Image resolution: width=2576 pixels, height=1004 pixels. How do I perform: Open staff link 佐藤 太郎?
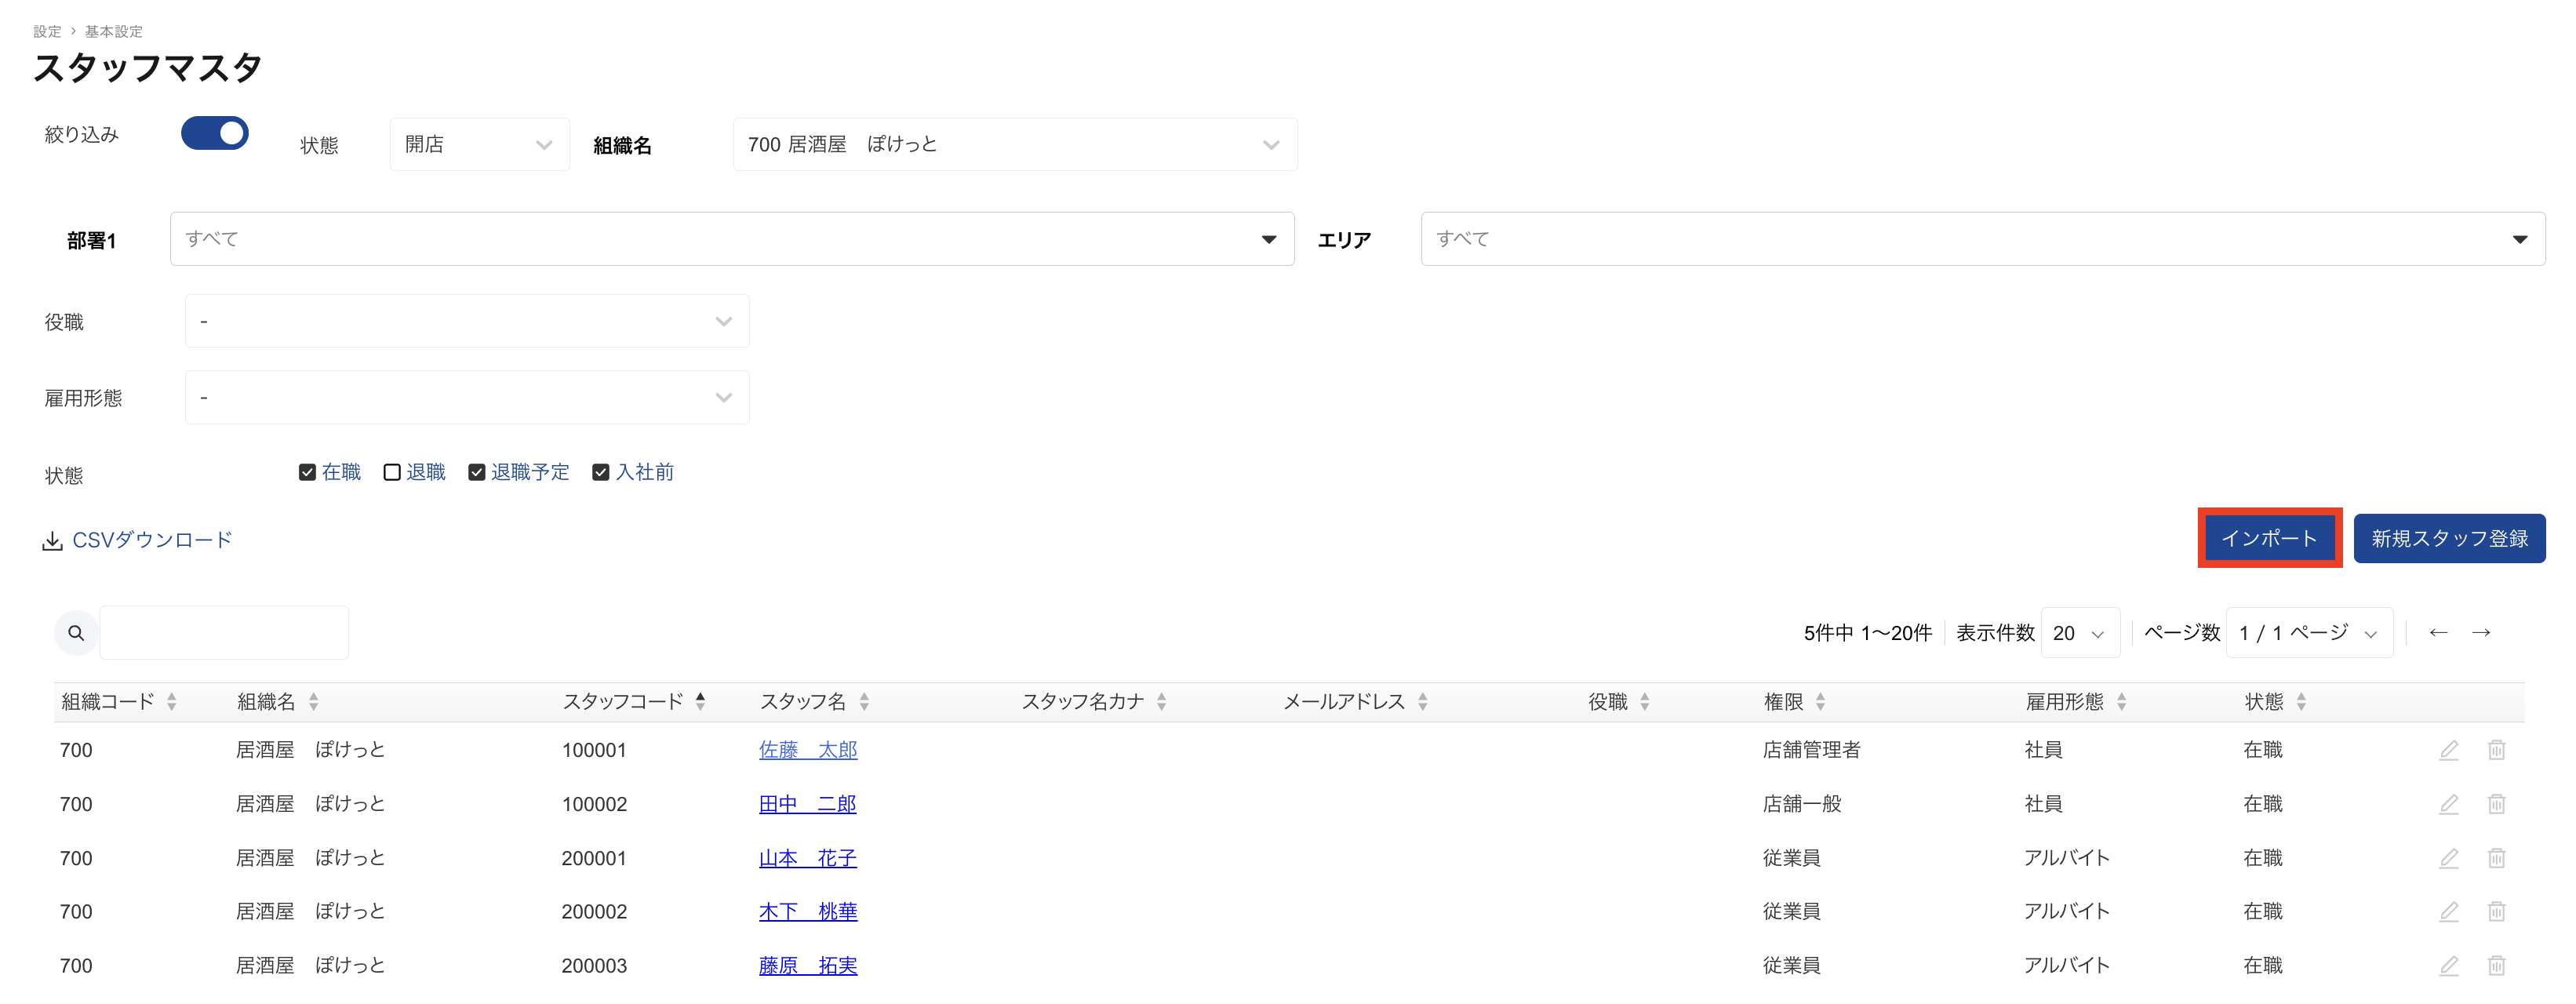tap(808, 750)
